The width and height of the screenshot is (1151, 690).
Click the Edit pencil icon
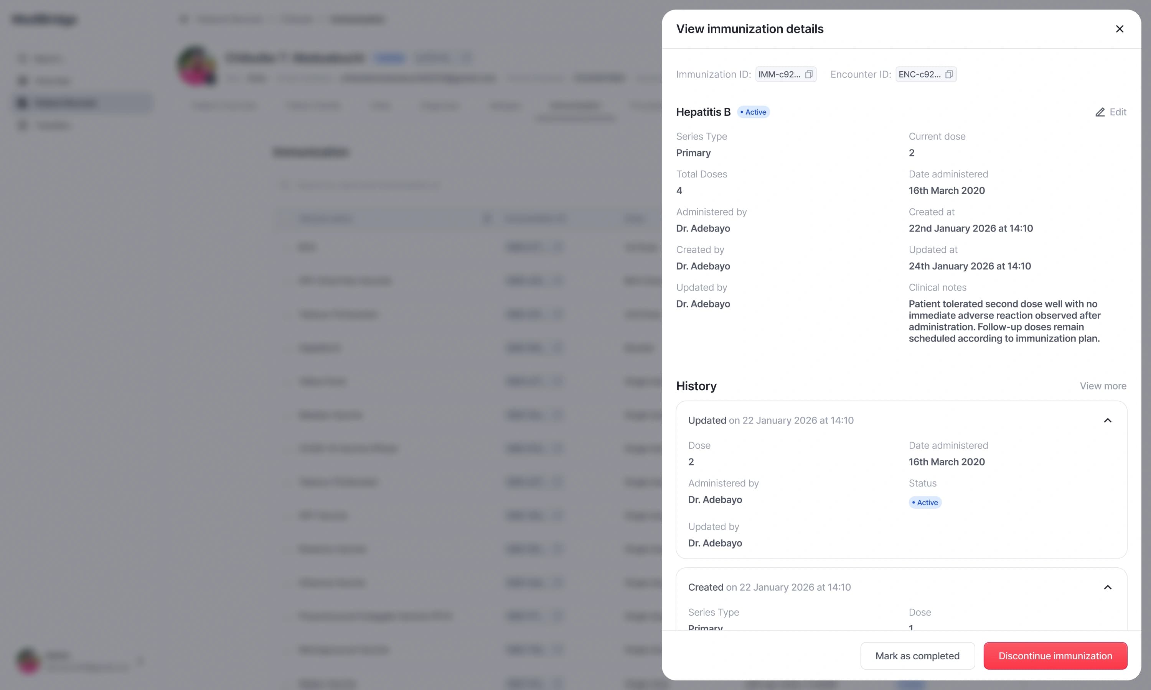[1100, 112]
